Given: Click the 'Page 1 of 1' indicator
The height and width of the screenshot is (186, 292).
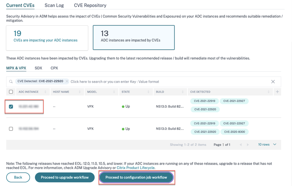Looking at the screenshot, I should [x=222, y=144].
